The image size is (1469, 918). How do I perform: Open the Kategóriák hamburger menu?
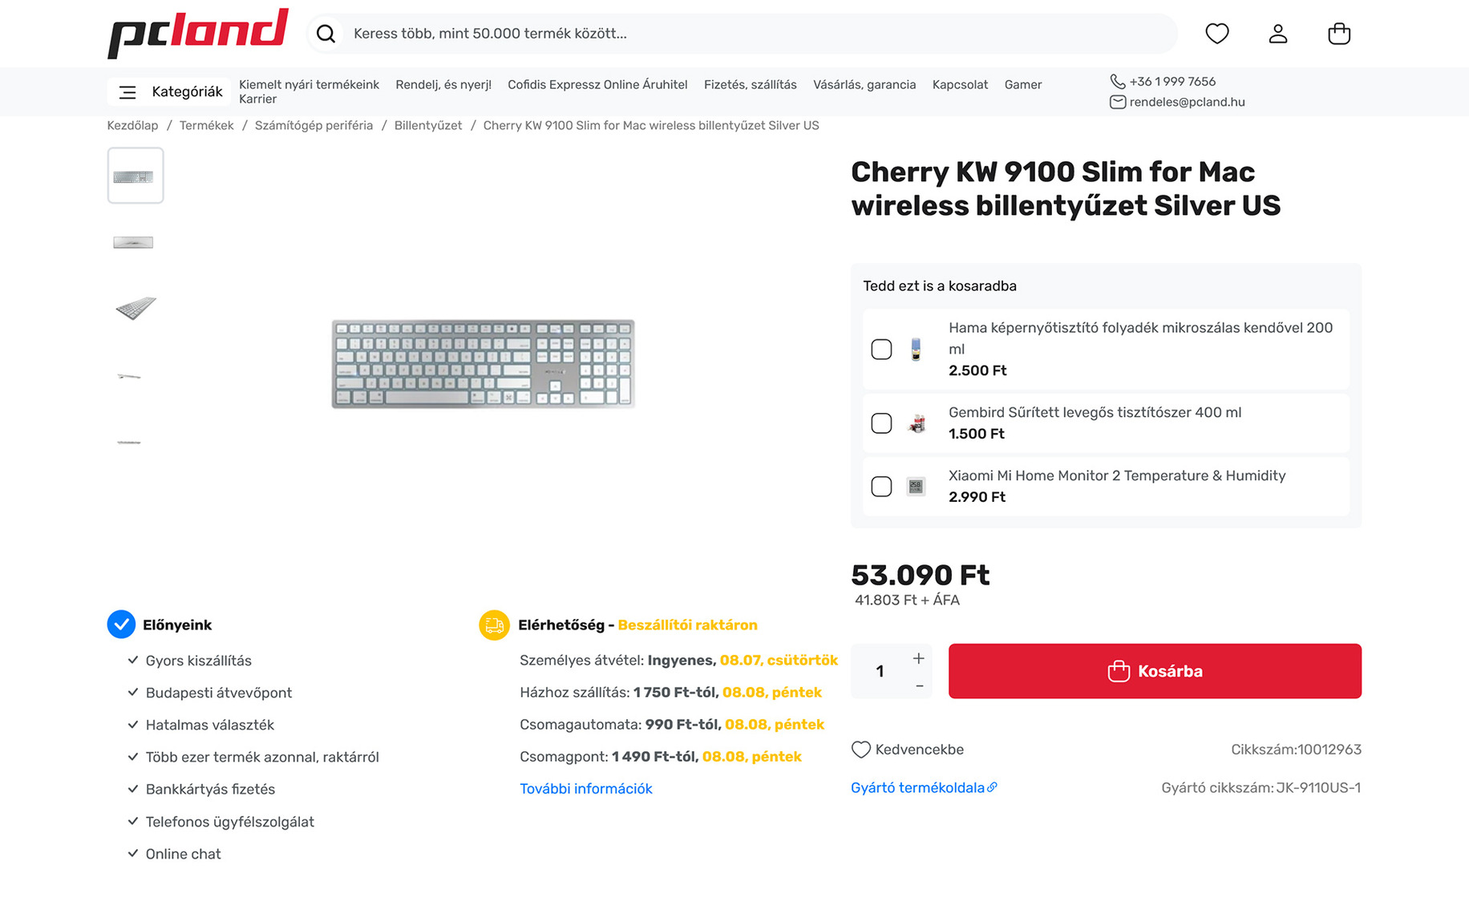127,92
